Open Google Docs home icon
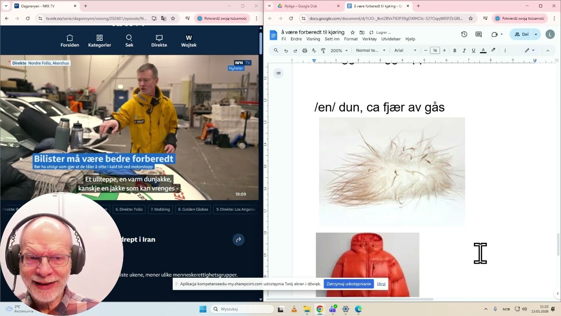The height and width of the screenshot is (316, 561). point(273,35)
